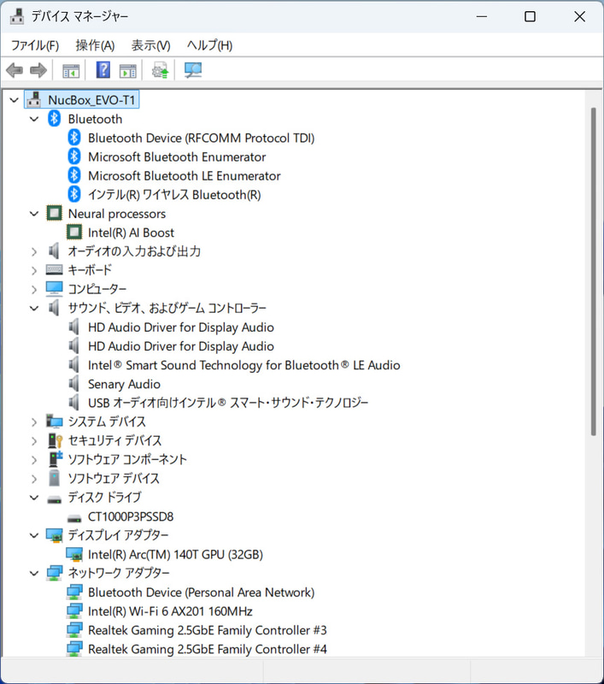Screen dimensions: 604x684
Task: Click the Forward arrow toolbar icon
Action: point(38,70)
